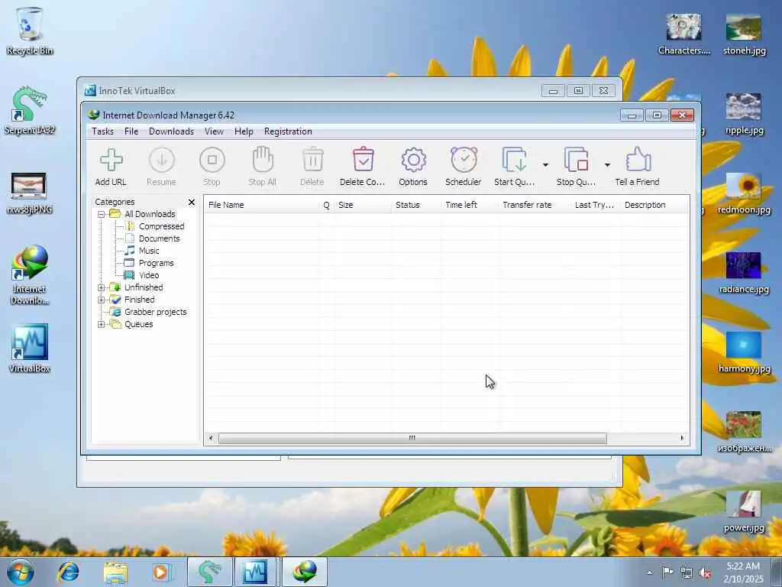Screen dimensions: 782x587
Task: Open the Tasks menu
Action: tap(103, 131)
